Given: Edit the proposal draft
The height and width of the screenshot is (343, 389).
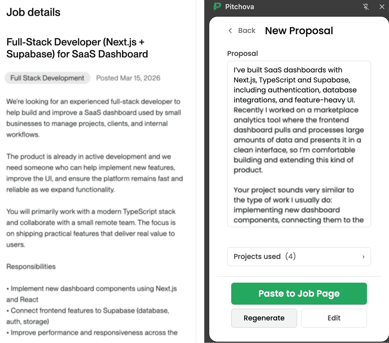Looking at the screenshot, I should click(334, 318).
